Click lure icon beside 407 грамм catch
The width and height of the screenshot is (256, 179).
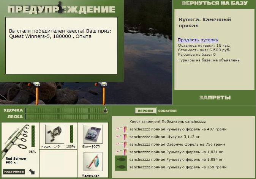[121, 129]
